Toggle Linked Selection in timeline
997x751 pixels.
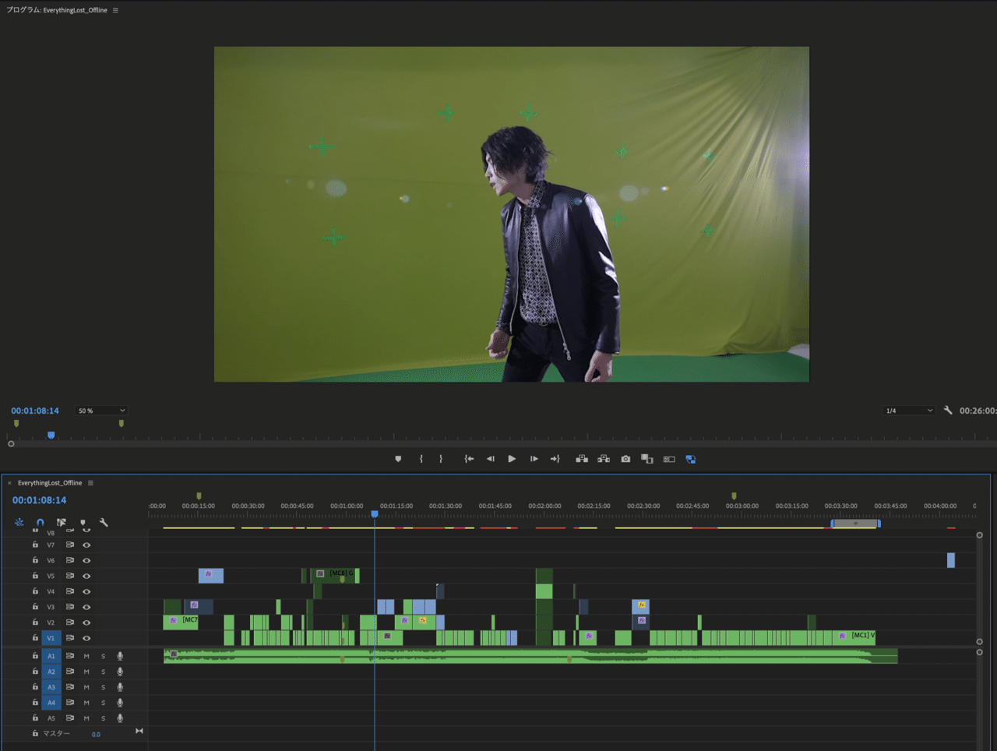(x=62, y=523)
